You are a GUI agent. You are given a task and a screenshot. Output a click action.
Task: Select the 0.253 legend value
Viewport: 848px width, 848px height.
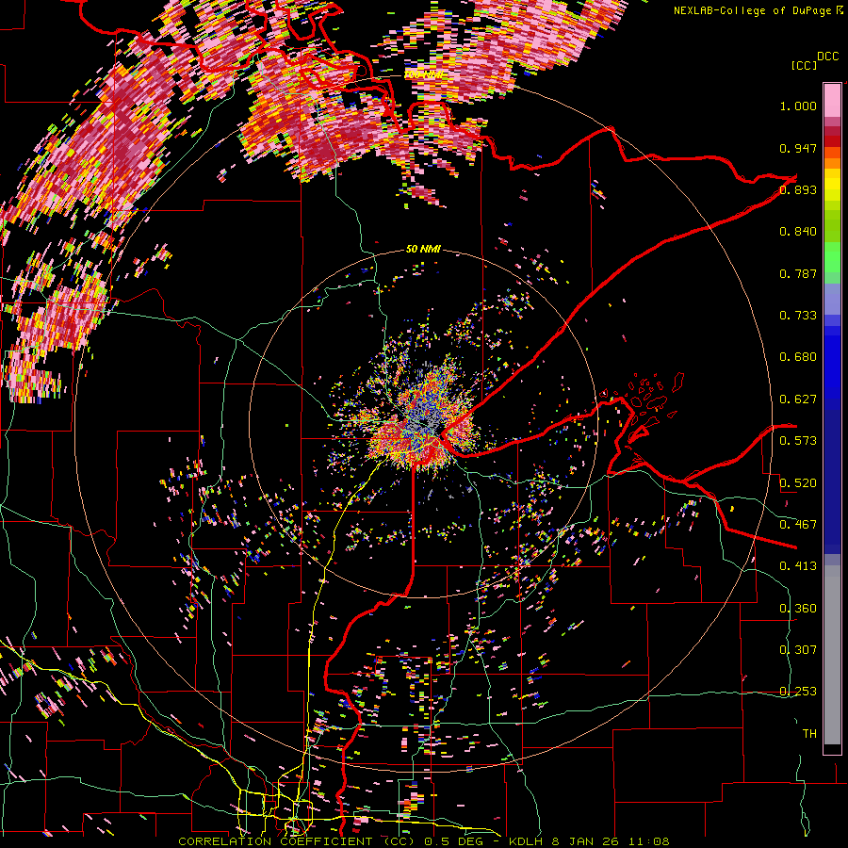[798, 692]
